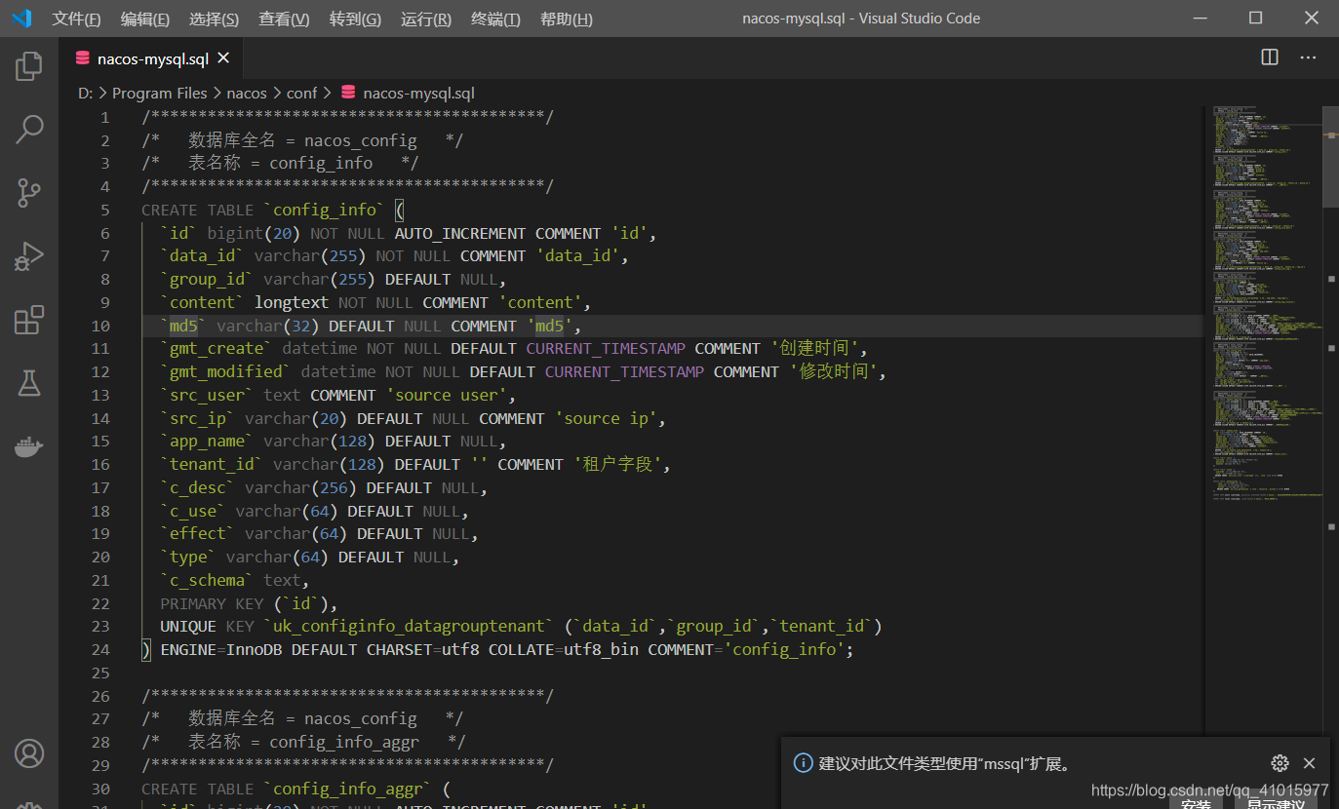Open the 查看(V) menu
1339x809 pixels.
pyautogui.click(x=284, y=19)
